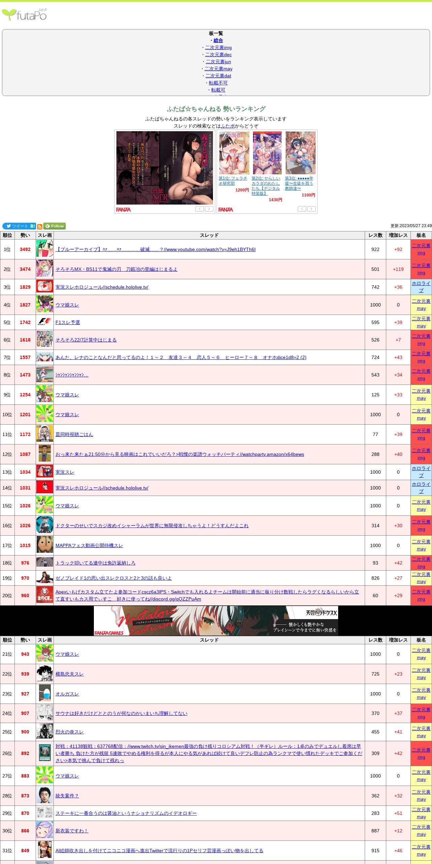Select 二次元裏jun in the board list
This screenshot has width=432, height=864.
pyautogui.click(x=218, y=62)
